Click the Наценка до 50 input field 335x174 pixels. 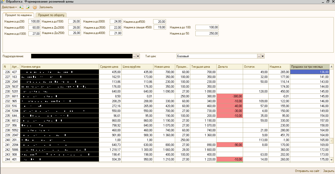(x=207, y=33)
